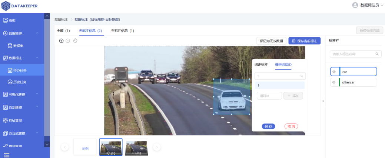Click the 交互式建模 sidebar icon
Screen dimensions: 385x158
(5, 133)
